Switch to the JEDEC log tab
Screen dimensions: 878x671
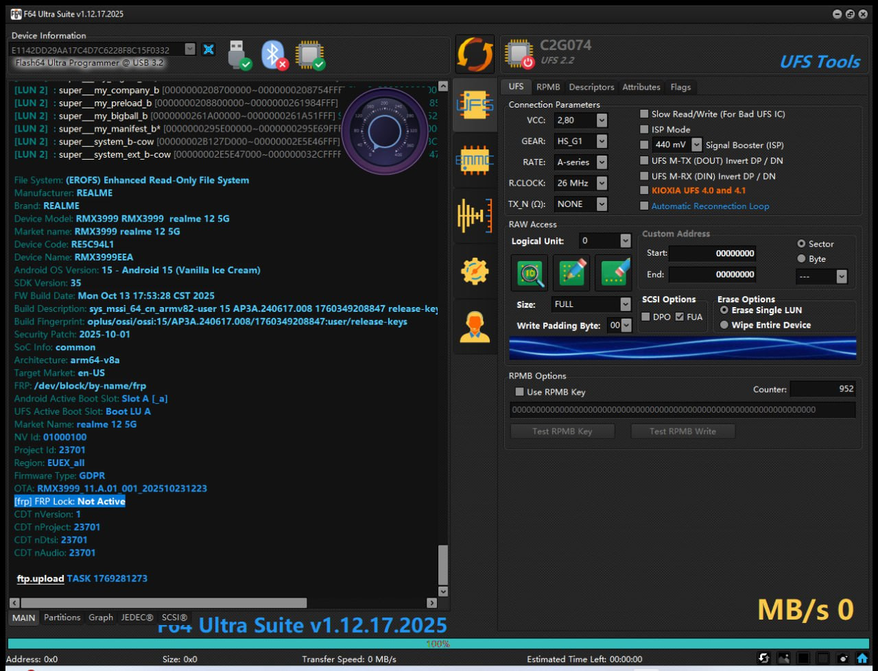tap(137, 618)
